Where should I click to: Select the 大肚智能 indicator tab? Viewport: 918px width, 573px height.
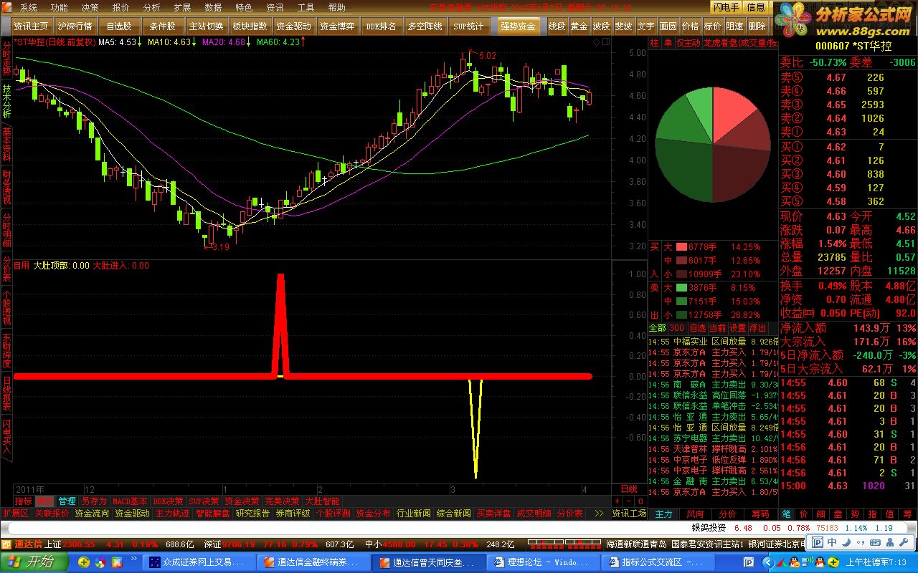pos(322,501)
